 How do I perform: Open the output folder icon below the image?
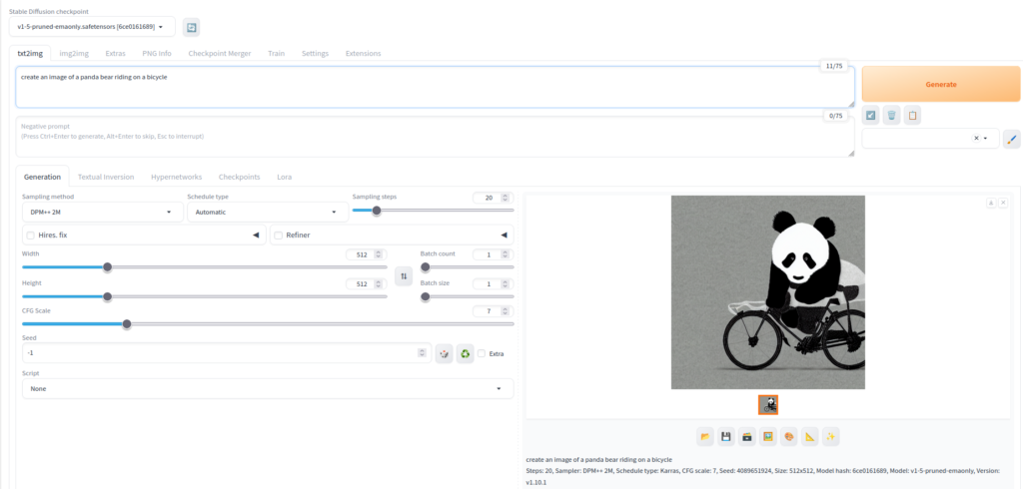(705, 436)
